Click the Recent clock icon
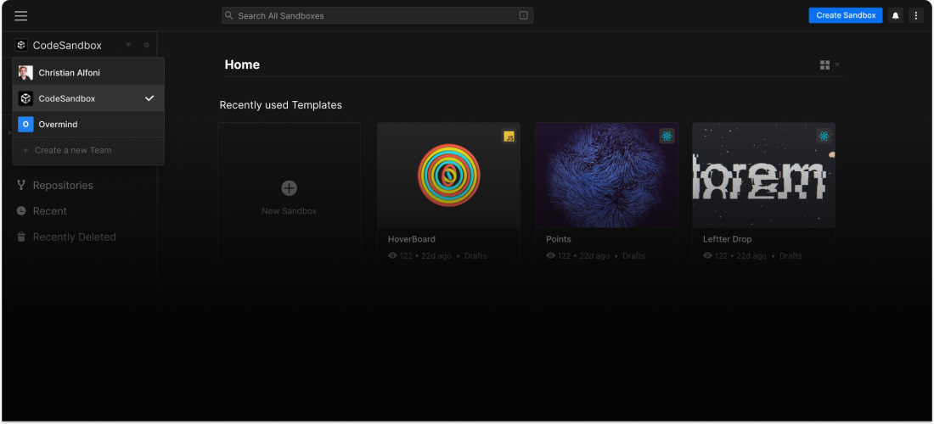Screen dimensions: 934x424 pos(21,211)
